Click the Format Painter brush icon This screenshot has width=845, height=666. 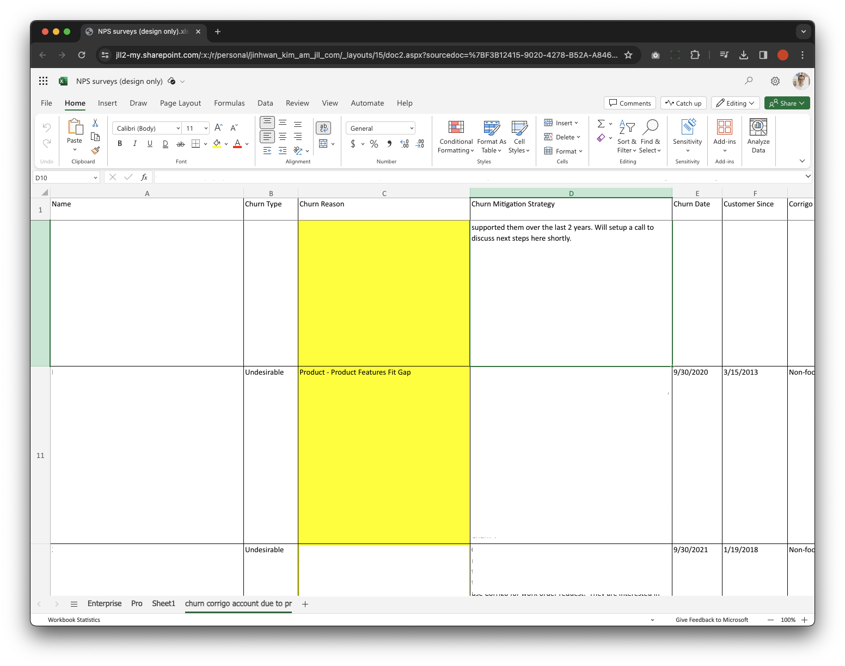pyautogui.click(x=95, y=151)
